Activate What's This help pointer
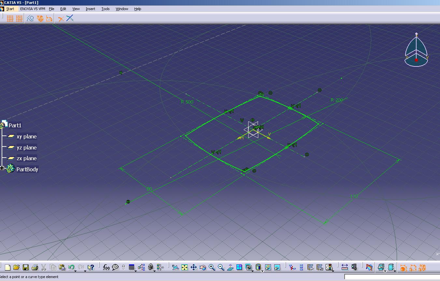This screenshot has height=281, width=440. coord(91,267)
